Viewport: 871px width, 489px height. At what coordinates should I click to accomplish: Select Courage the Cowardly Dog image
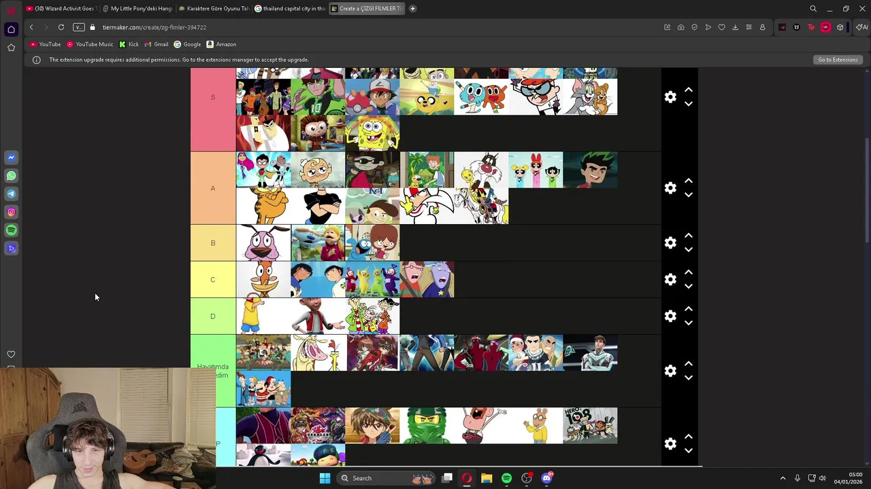coord(263,243)
